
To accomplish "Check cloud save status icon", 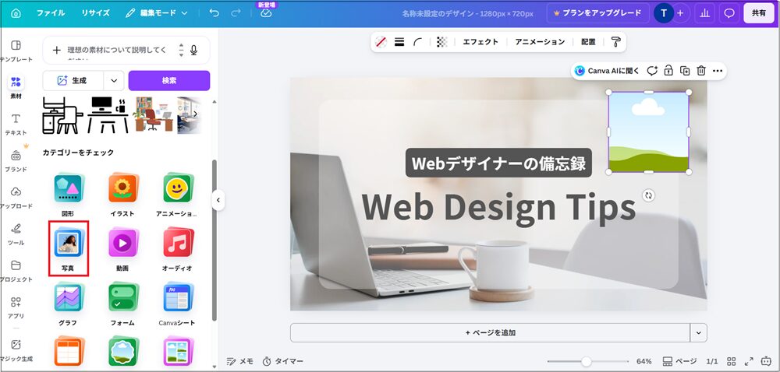I will click(x=266, y=14).
